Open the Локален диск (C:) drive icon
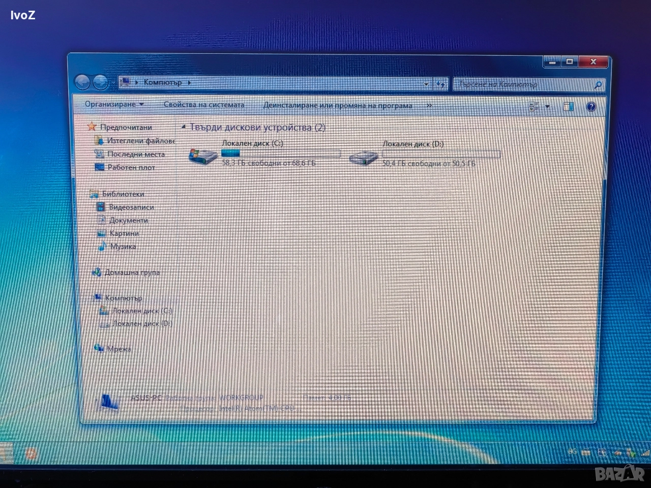The width and height of the screenshot is (651, 488). (202, 155)
